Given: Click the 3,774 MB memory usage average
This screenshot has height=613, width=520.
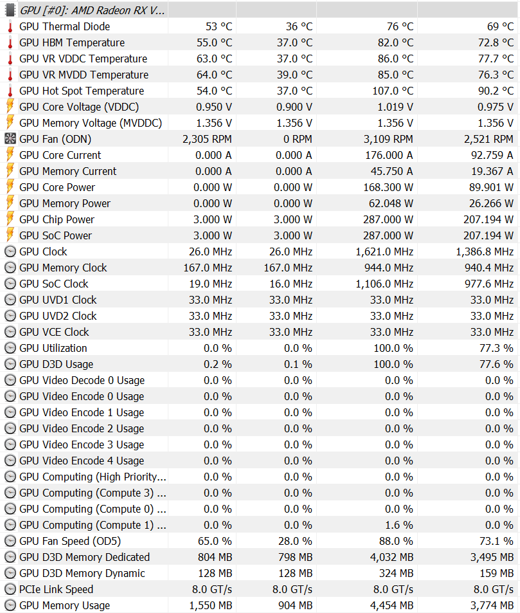Looking at the screenshot, I should (x=492, y=605).
